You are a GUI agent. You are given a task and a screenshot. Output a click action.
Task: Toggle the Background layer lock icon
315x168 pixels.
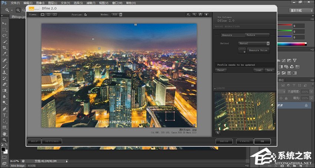coord(306,105)
